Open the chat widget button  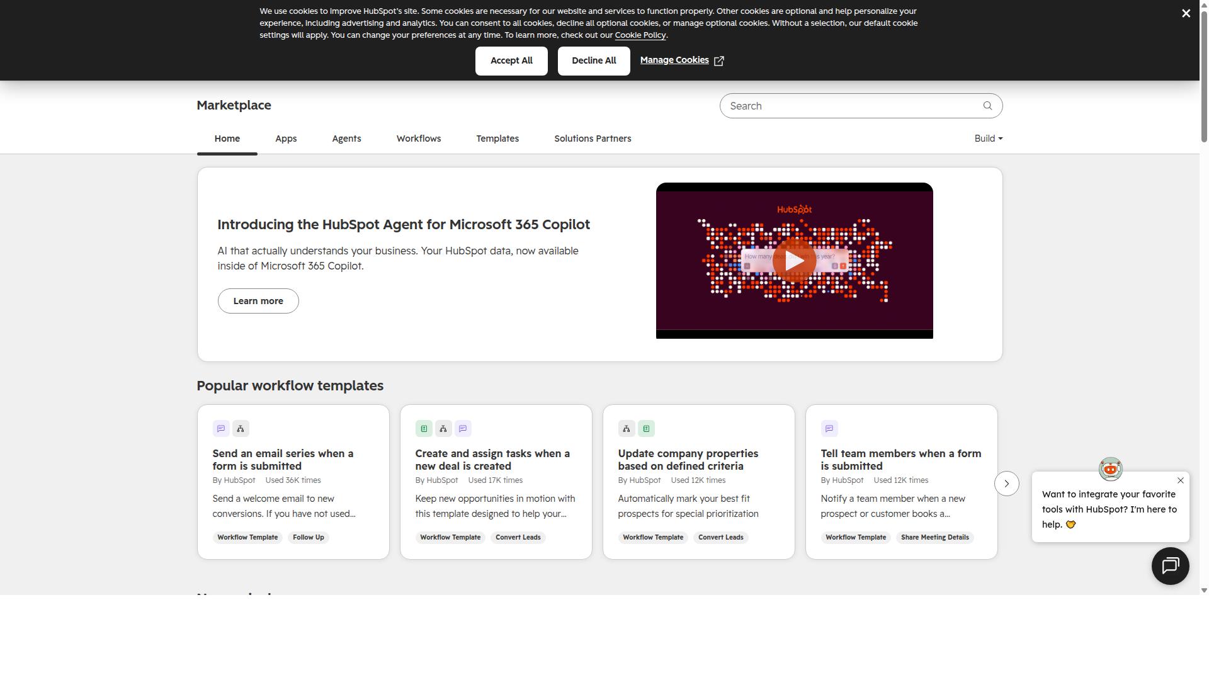pos(1170,565)
